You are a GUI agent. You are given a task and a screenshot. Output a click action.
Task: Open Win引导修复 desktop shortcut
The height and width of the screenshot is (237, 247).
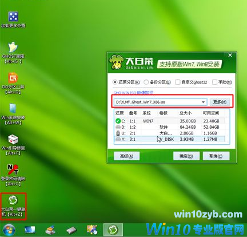coord(13,145)
